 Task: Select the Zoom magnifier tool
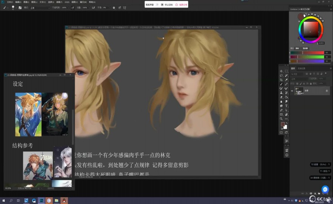281,119
